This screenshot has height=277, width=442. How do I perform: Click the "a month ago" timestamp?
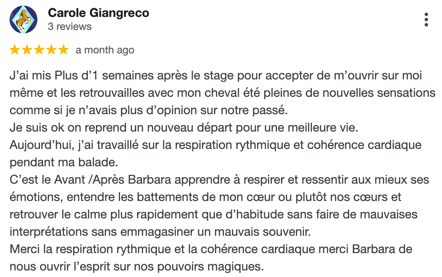tap(105, 50)
